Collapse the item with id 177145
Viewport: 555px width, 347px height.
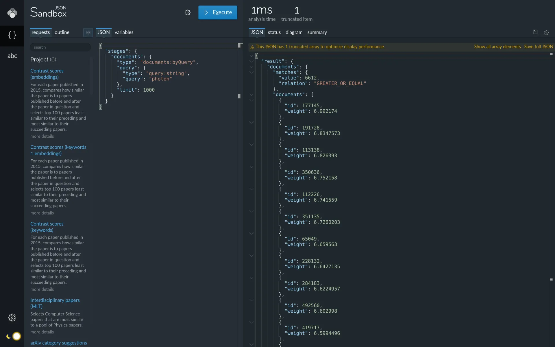(x=251, y=100)
